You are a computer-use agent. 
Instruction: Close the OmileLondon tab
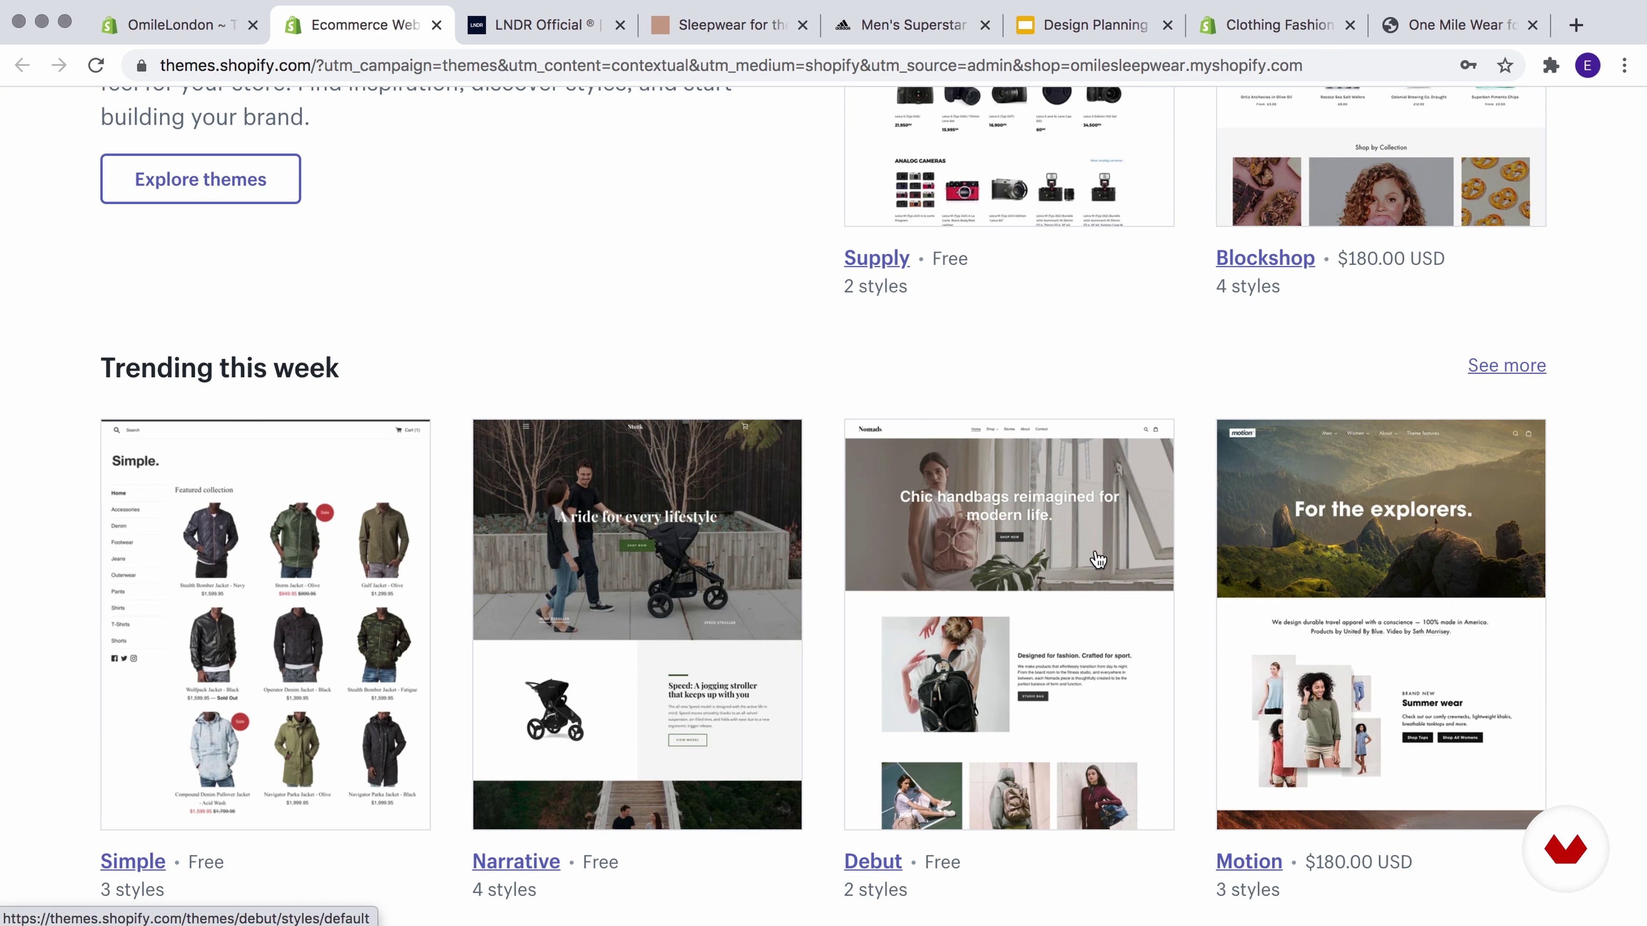253,25
